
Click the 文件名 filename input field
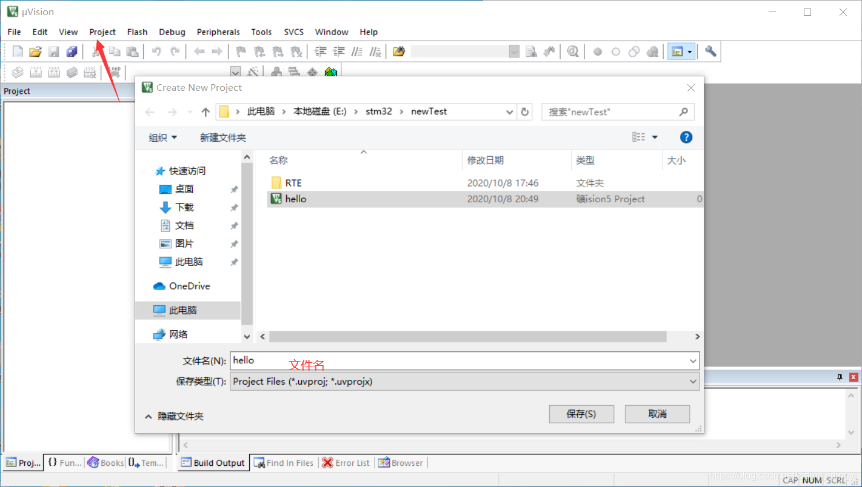click(464, 360)
